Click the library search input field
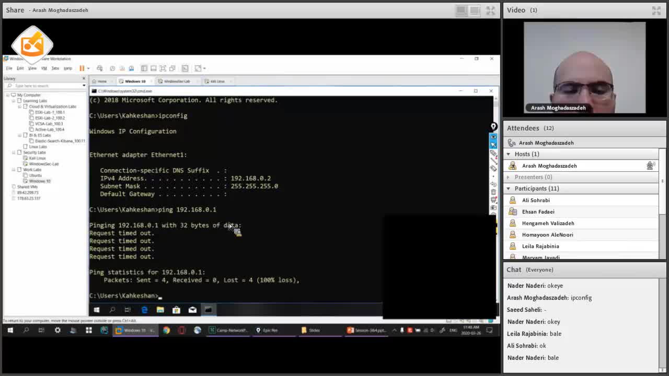669x376 pixels. click(46, 86)
